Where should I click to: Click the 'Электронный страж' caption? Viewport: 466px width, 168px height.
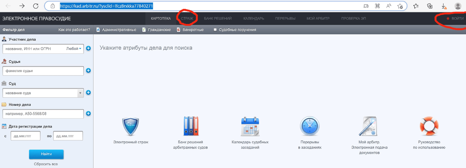pyautogui.click(x=130, y=142)
